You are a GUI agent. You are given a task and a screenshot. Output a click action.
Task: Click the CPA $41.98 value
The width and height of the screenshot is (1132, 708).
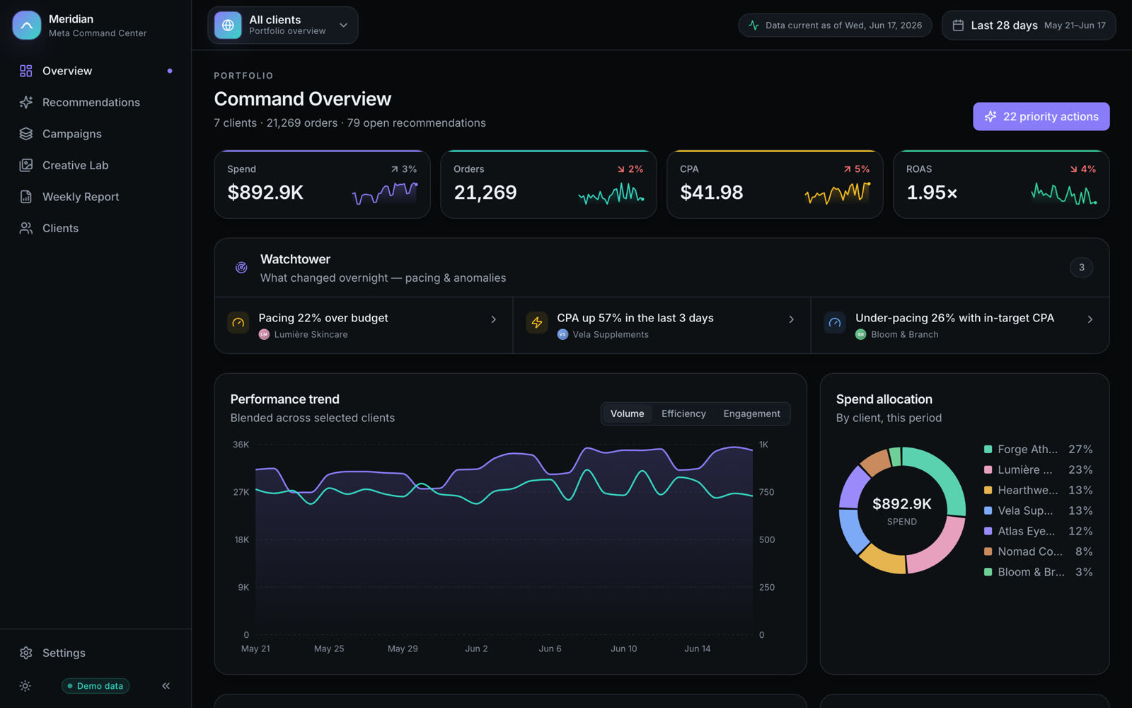point(712,193)
